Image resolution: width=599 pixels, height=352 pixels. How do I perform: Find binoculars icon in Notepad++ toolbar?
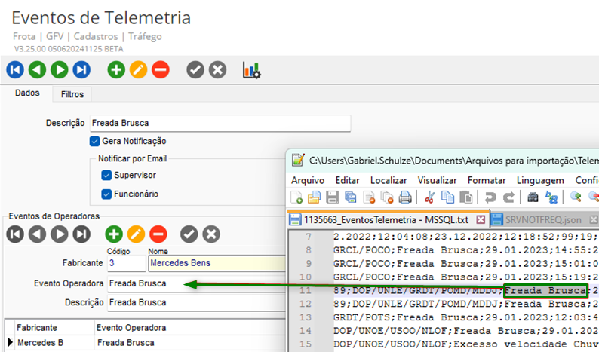(x=533, y=197)
